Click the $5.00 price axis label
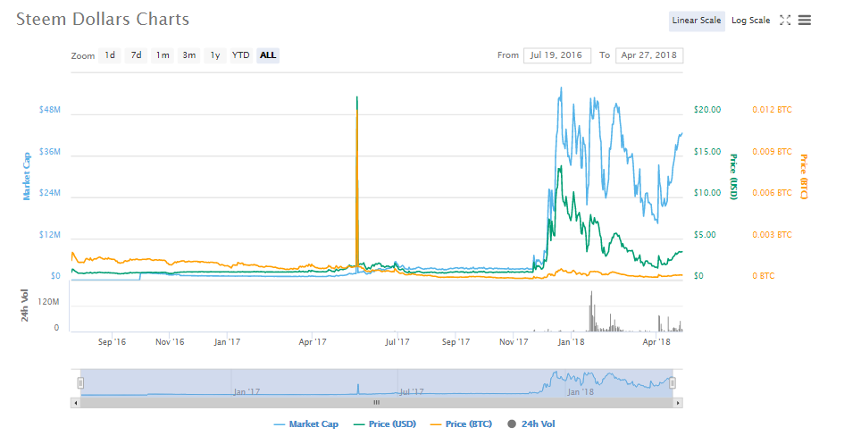The height and width of the screenshot is (436, 844). [x=705, y=235]
